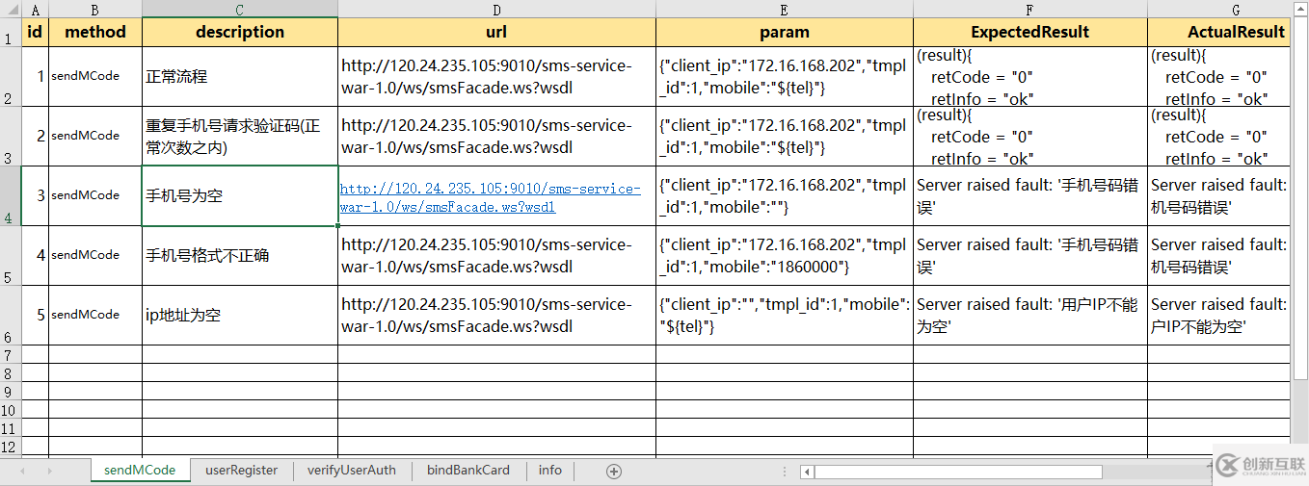Click the 'description' header cell

240,33
